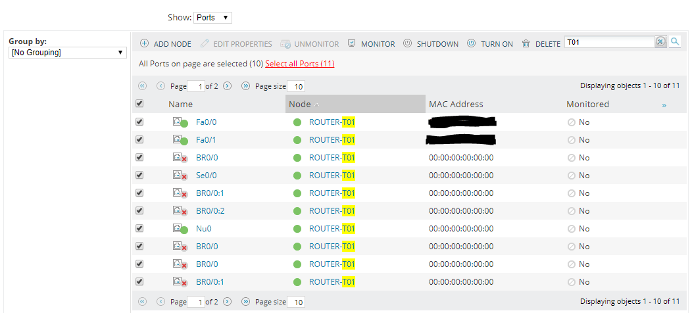Click not-monitored icon in BR0/0:2 row

572,211
